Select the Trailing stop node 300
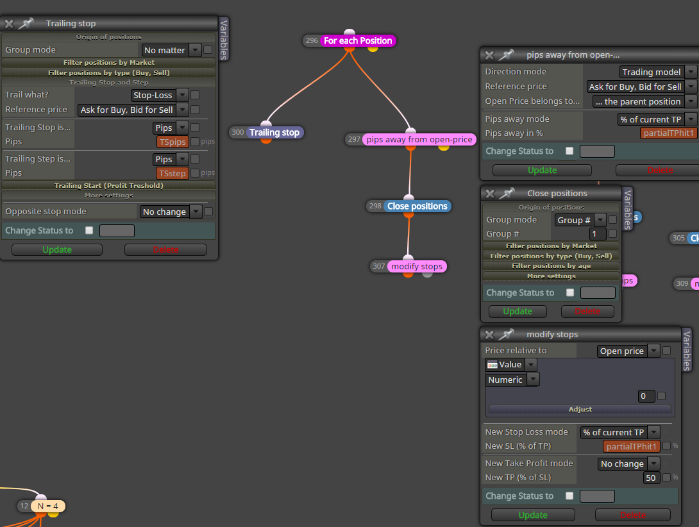The height and width of the screenshot is (527, 699). (274, 133)
